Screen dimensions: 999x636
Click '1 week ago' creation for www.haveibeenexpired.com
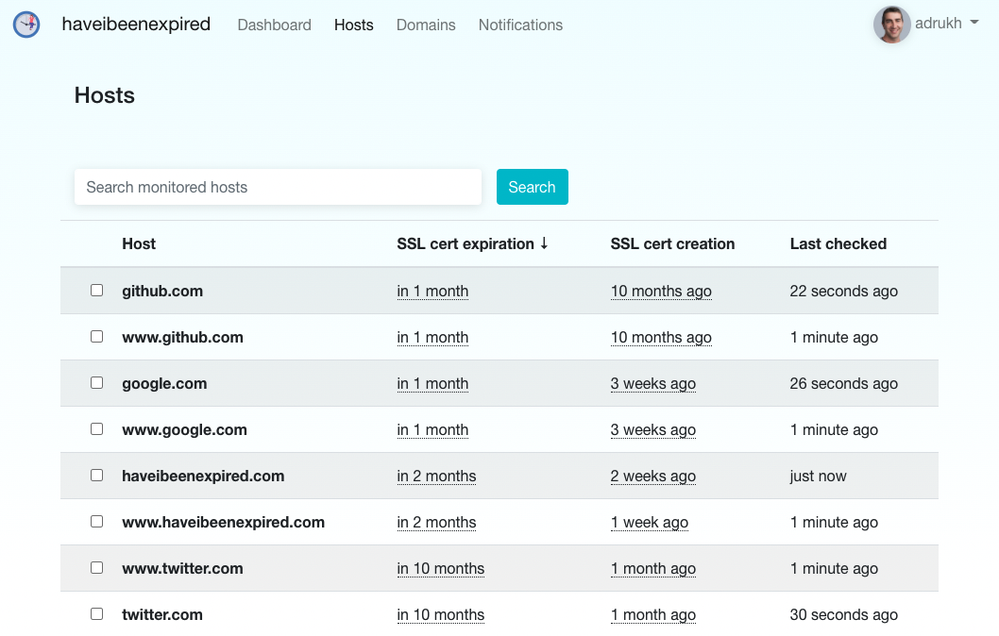(650, 522)
